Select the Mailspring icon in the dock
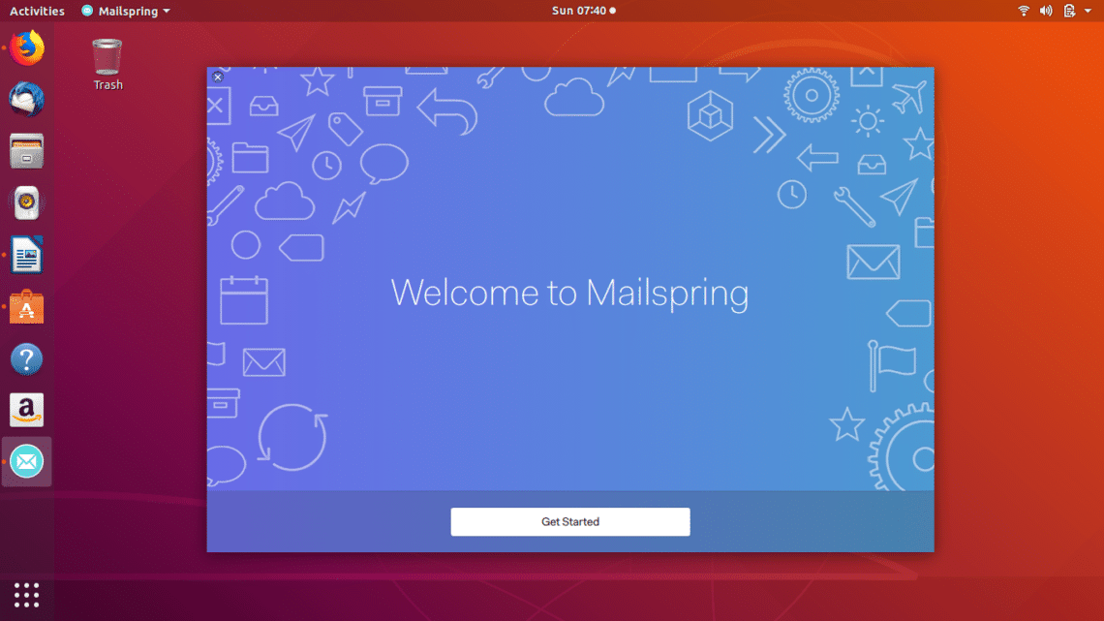 point(27,462)
